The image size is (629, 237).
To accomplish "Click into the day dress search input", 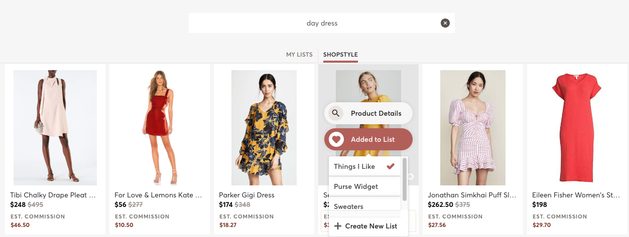I will click(311, 23).
